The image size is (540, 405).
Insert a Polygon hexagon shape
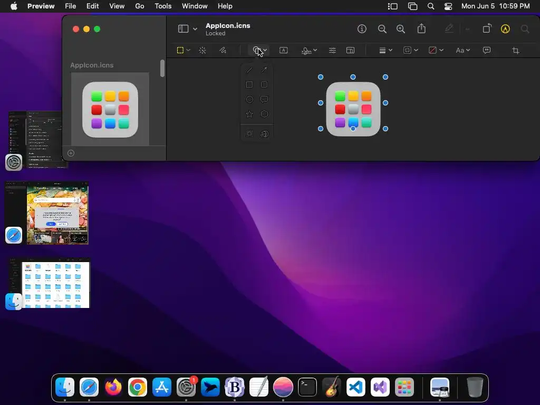[264, 114]
